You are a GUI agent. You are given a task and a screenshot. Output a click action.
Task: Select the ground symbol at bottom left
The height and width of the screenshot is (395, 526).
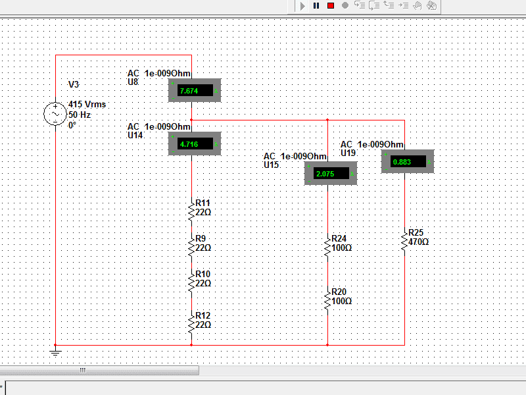(56, 352)
